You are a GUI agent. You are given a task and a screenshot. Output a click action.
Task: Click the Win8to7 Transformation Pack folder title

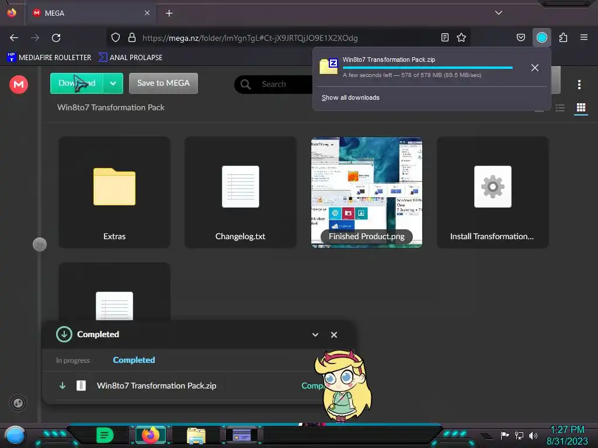click(110, 107)
